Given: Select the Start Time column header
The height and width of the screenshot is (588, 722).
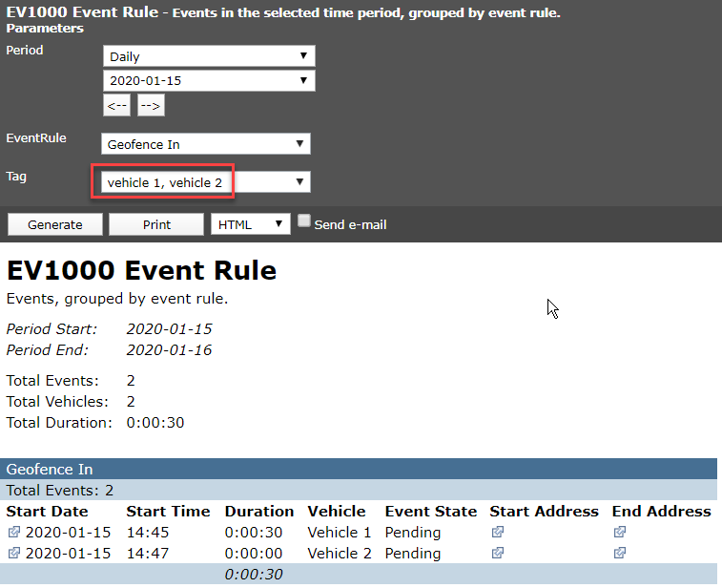Looking at the screenshot, I should pos(168,511).
